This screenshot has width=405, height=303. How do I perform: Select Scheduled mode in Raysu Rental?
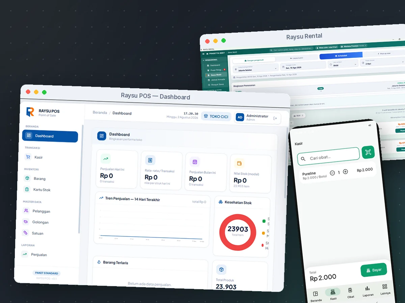point(341,56)
